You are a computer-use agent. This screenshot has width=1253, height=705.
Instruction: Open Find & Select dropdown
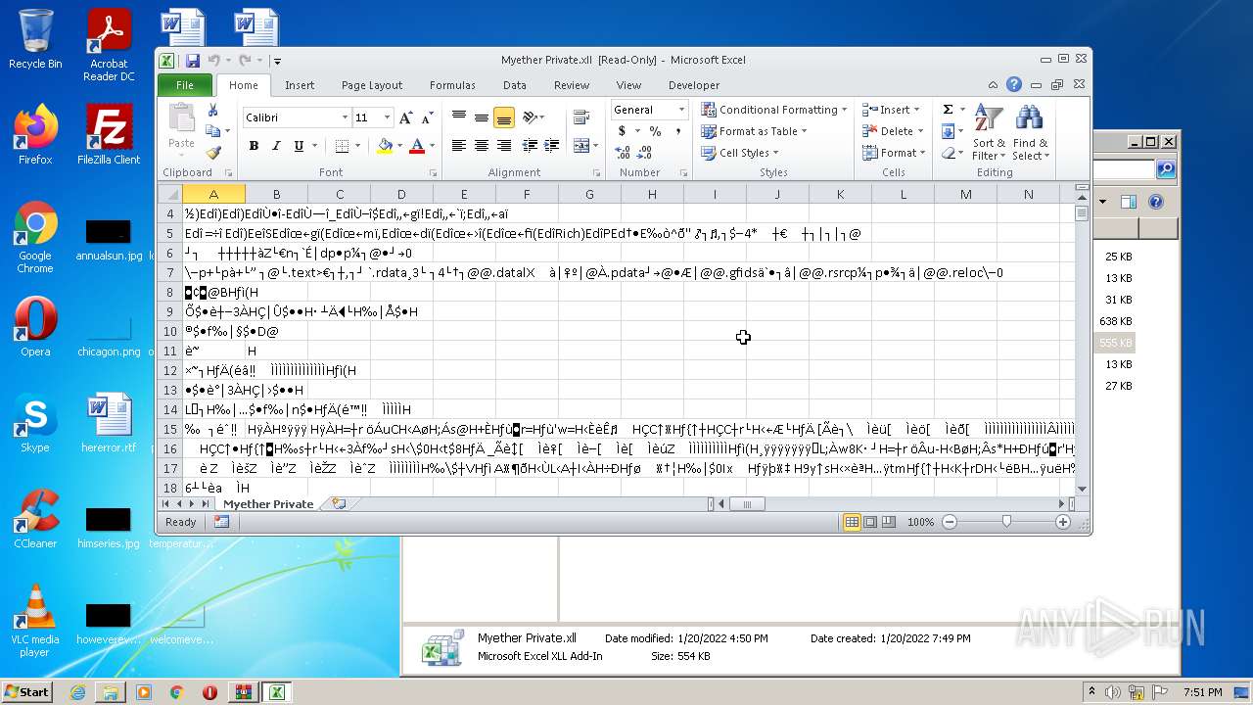[1029, 130]
